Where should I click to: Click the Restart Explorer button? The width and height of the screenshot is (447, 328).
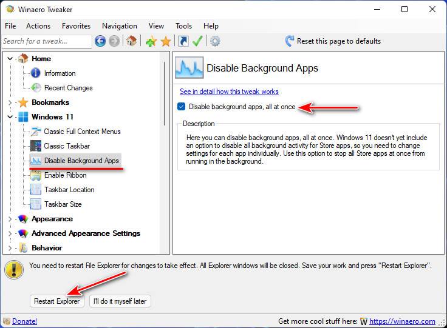pos(56,301)
